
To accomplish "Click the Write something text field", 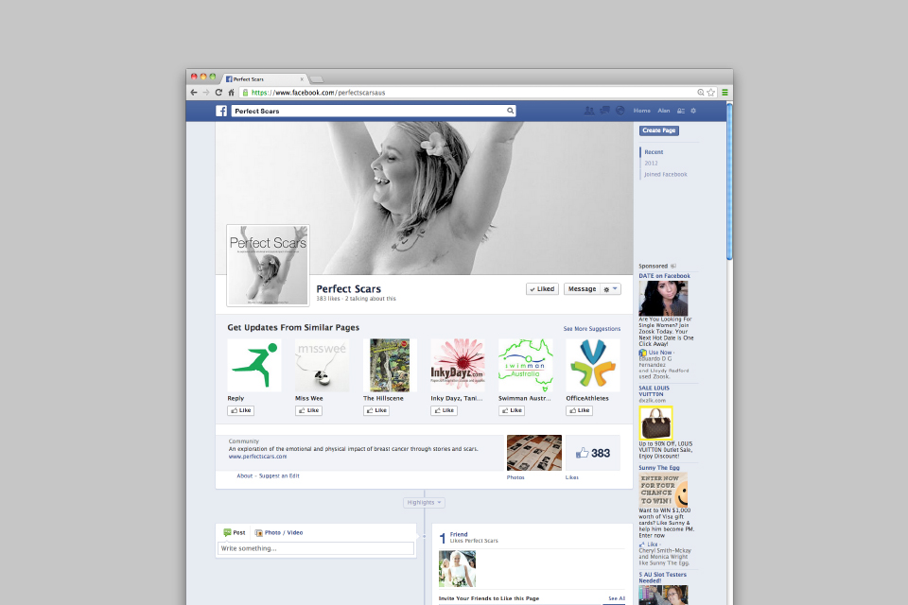I will pyautogui.click(x=315, y=548).
